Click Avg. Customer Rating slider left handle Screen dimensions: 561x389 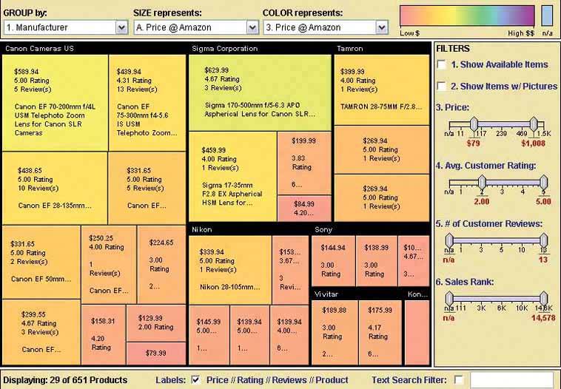(482, 181)
